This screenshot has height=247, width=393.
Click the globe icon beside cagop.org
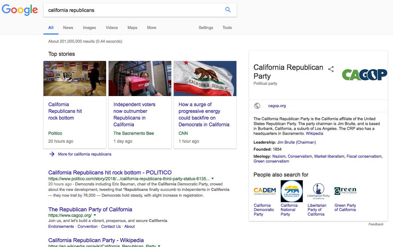(x=257, y=106)
